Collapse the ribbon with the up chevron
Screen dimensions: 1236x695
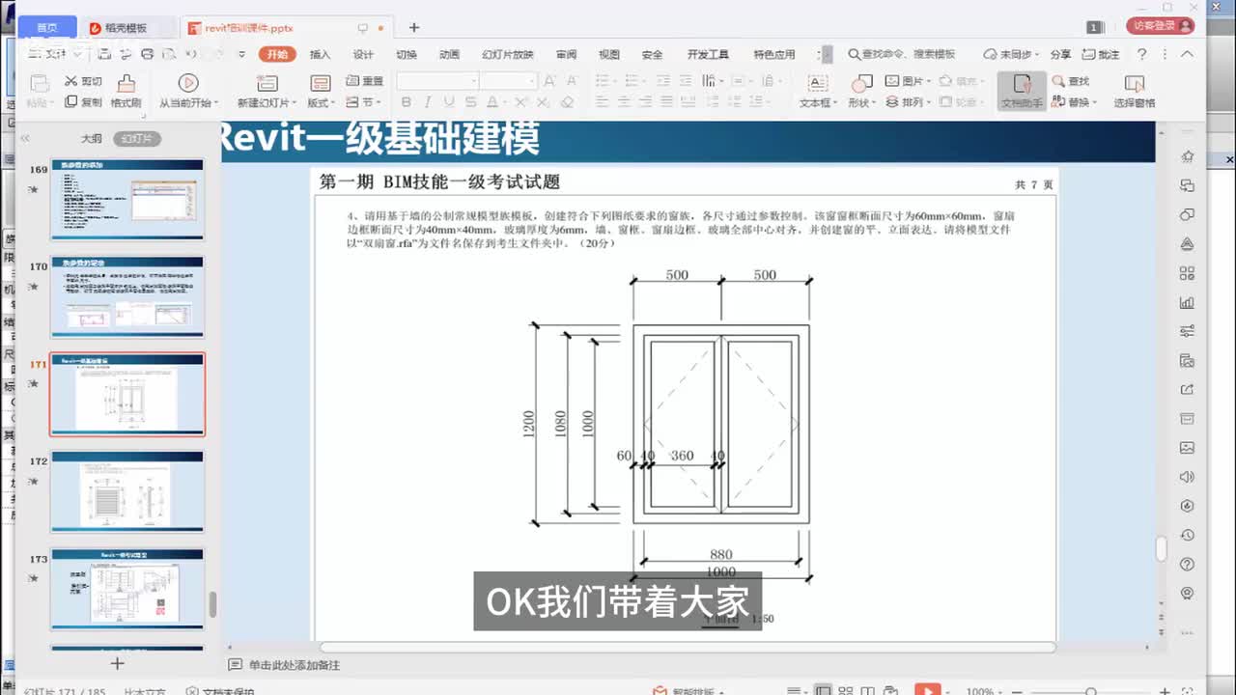point(1188,55)
